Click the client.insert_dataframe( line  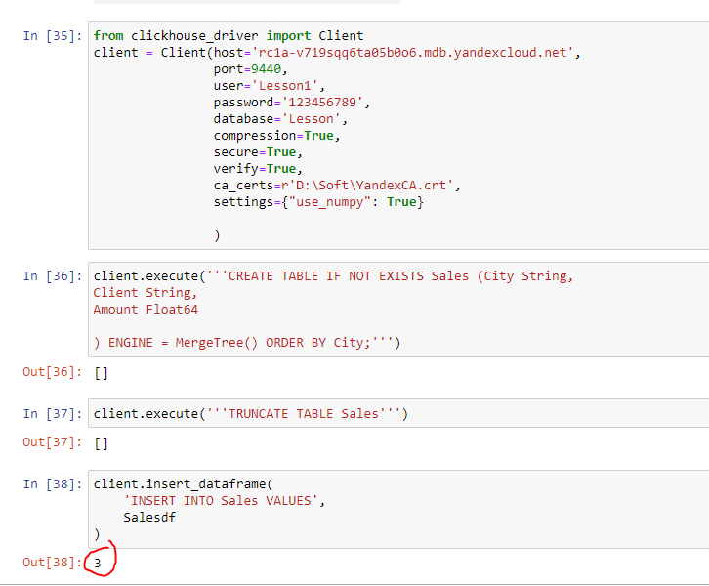[184, 484]
